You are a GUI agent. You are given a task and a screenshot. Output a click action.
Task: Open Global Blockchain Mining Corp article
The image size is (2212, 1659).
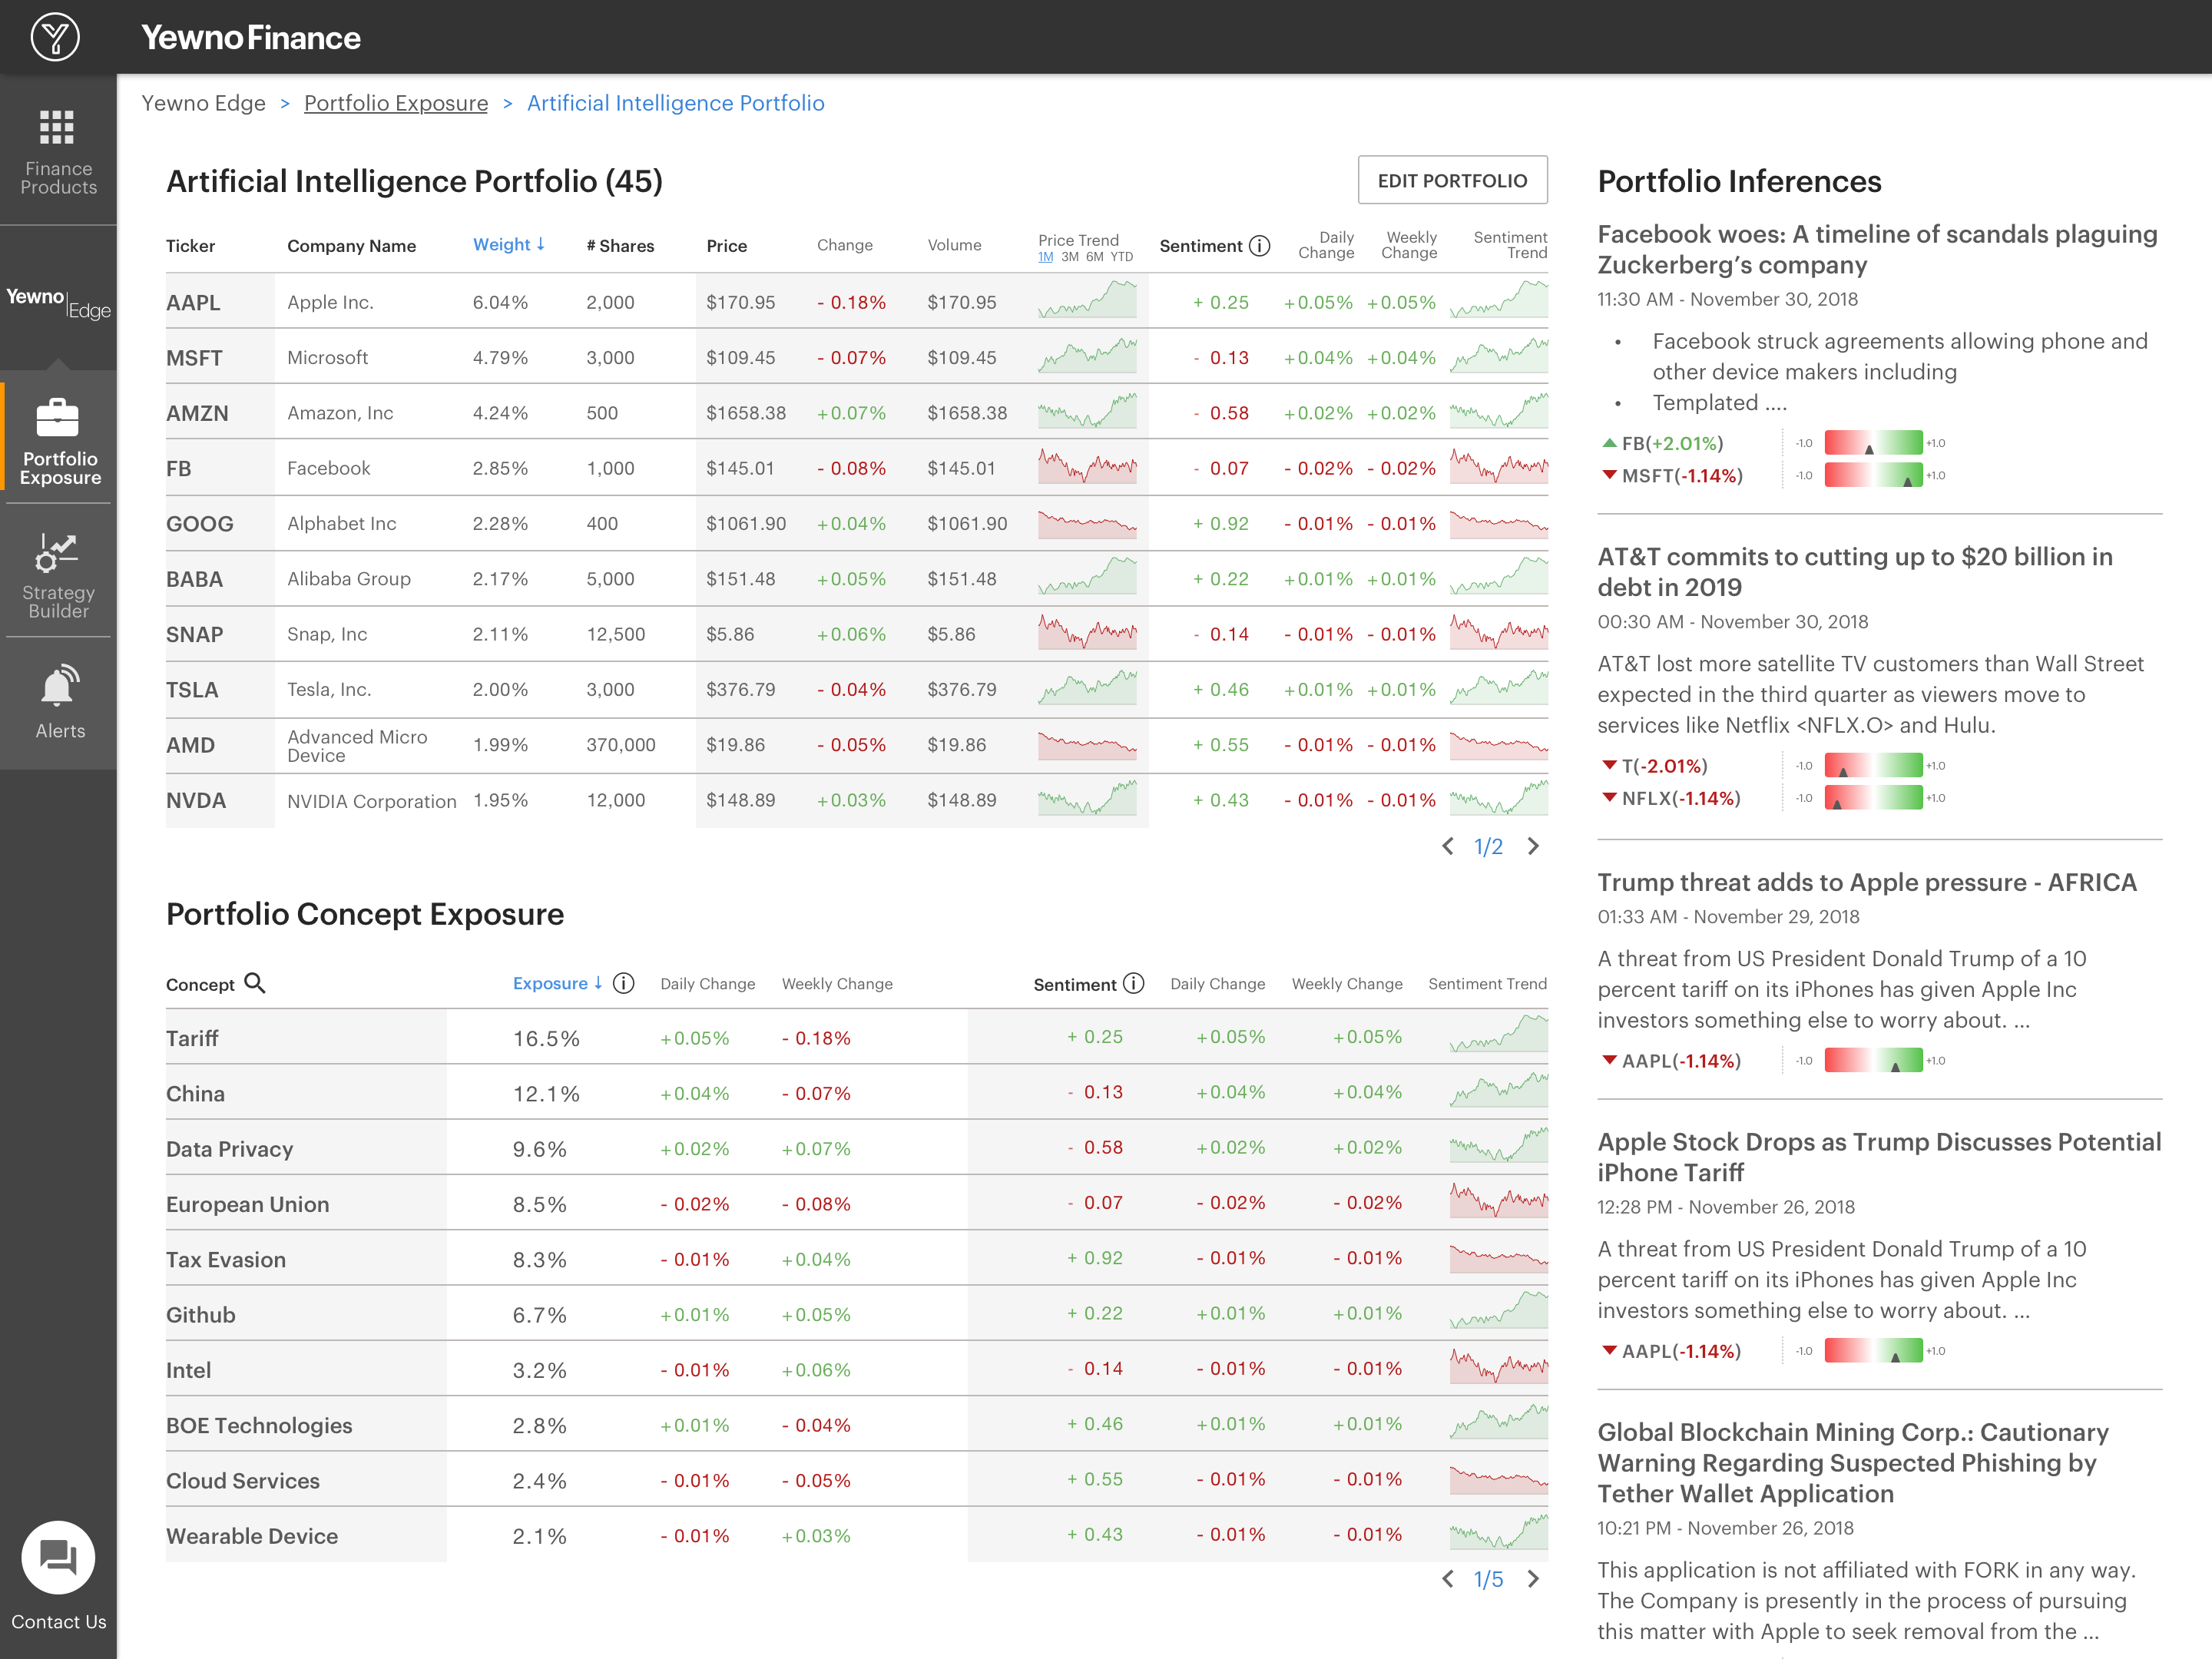tap(1853, 1463)
